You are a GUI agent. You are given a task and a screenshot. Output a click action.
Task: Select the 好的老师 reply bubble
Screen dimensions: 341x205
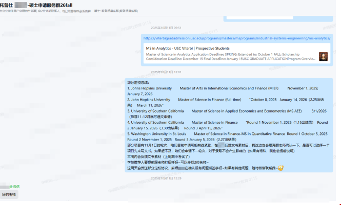tap(9, 195)
